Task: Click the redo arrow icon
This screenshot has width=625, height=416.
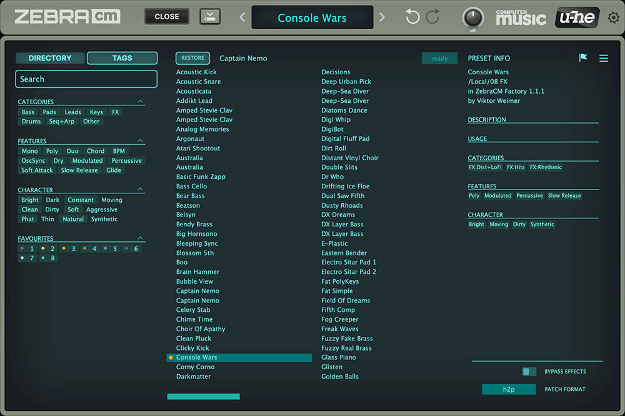Action: [x=433, y=17]
